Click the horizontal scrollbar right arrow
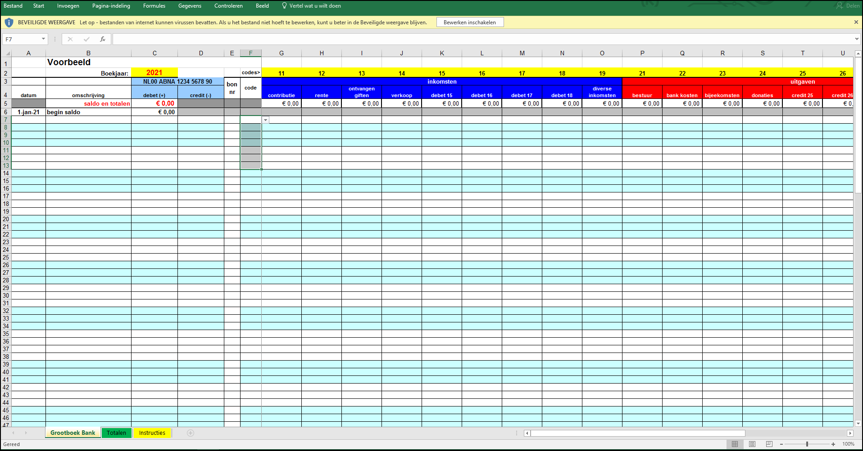Viewport: 863px width, 451px height. click(x=850, y=433)
